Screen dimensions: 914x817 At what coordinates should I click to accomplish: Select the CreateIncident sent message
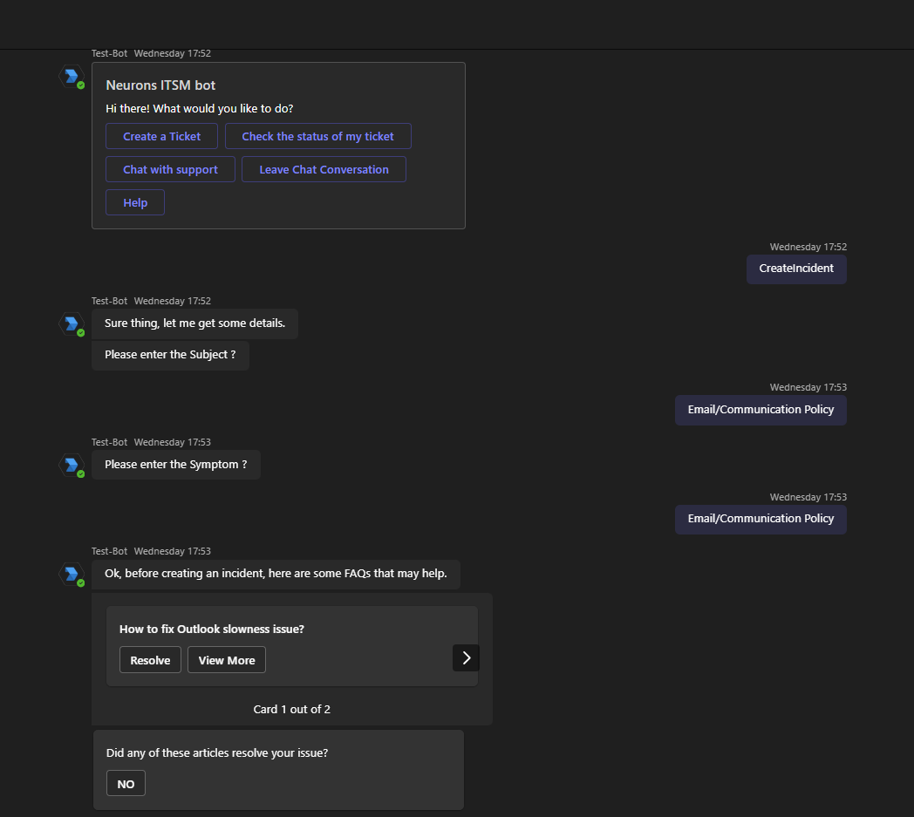coord(795,269)
